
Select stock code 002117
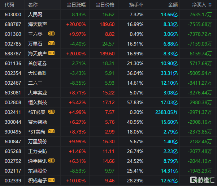13,171
